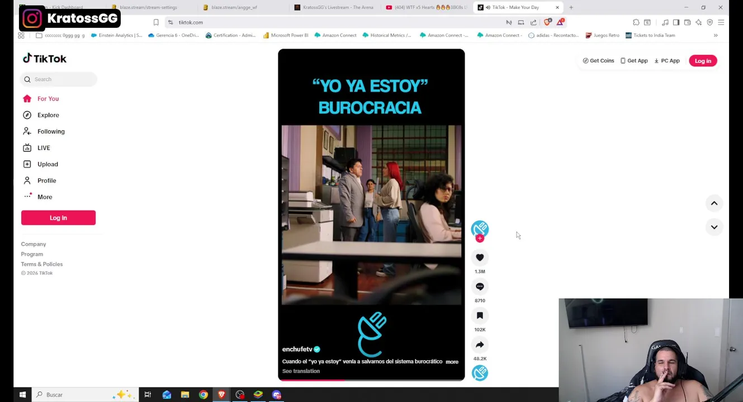Bookmark the video showing 102K saves
The image size is (743, 402).
pyautogui.click(x=480, y=315)
